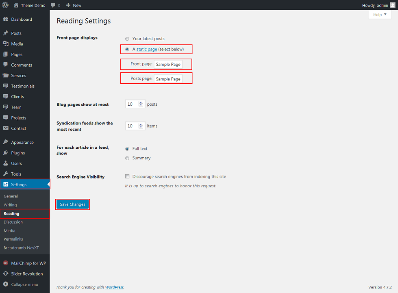Select the Summary feed option
The width and height of the screenshot is (398, 293).
[x=127, y=158]
